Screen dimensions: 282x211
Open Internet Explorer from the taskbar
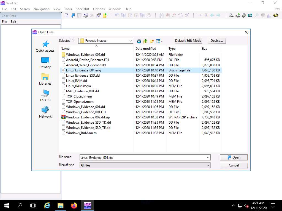pyautogui.click(x=47, y=206)
